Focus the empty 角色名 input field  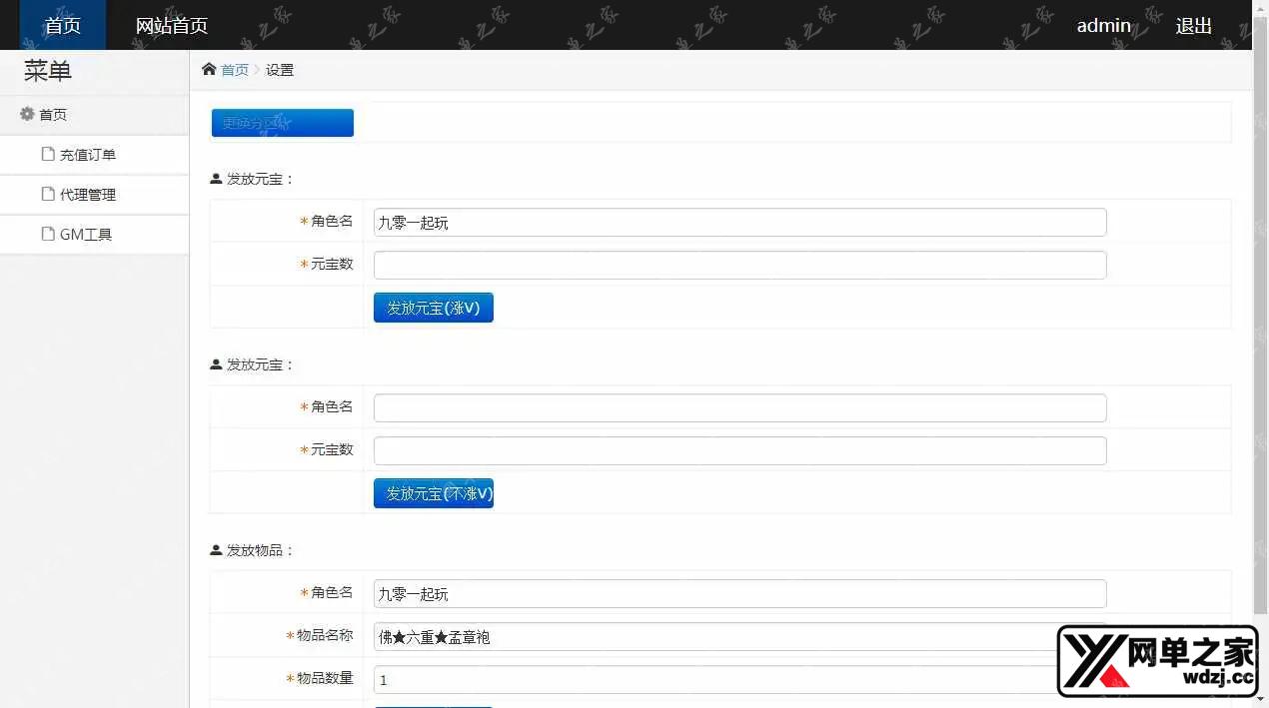point(739,407)
